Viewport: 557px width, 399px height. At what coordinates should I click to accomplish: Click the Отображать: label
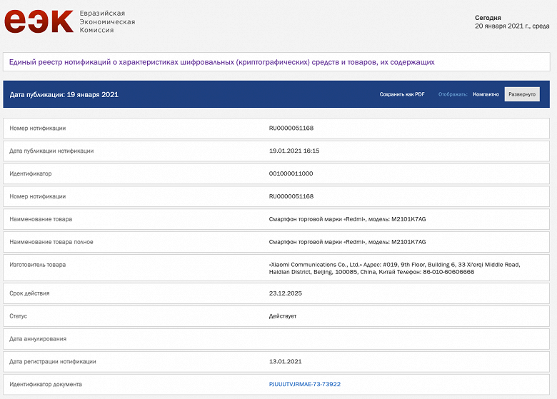pos(453,94)
